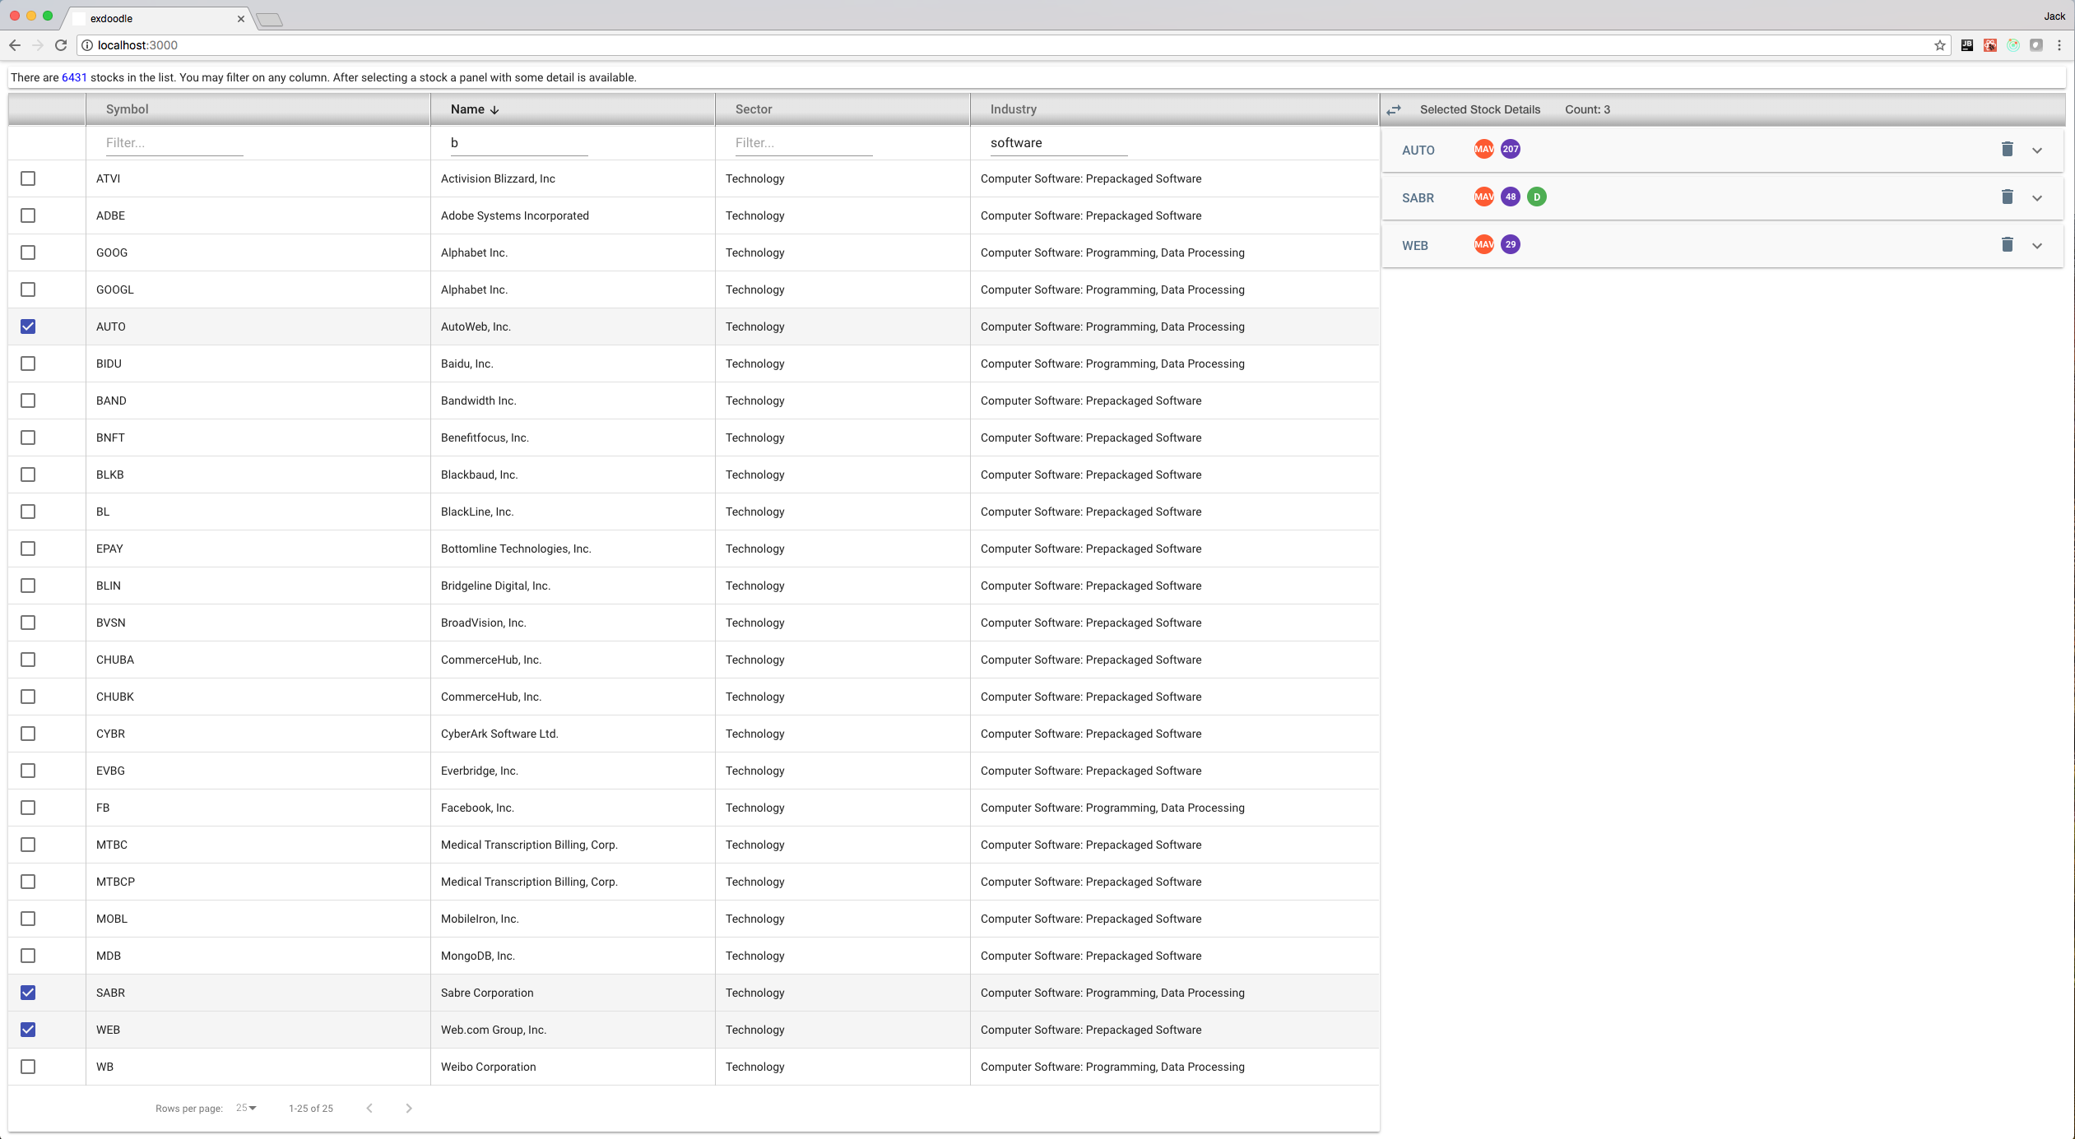Open the rows per page dropdown

246,1108
